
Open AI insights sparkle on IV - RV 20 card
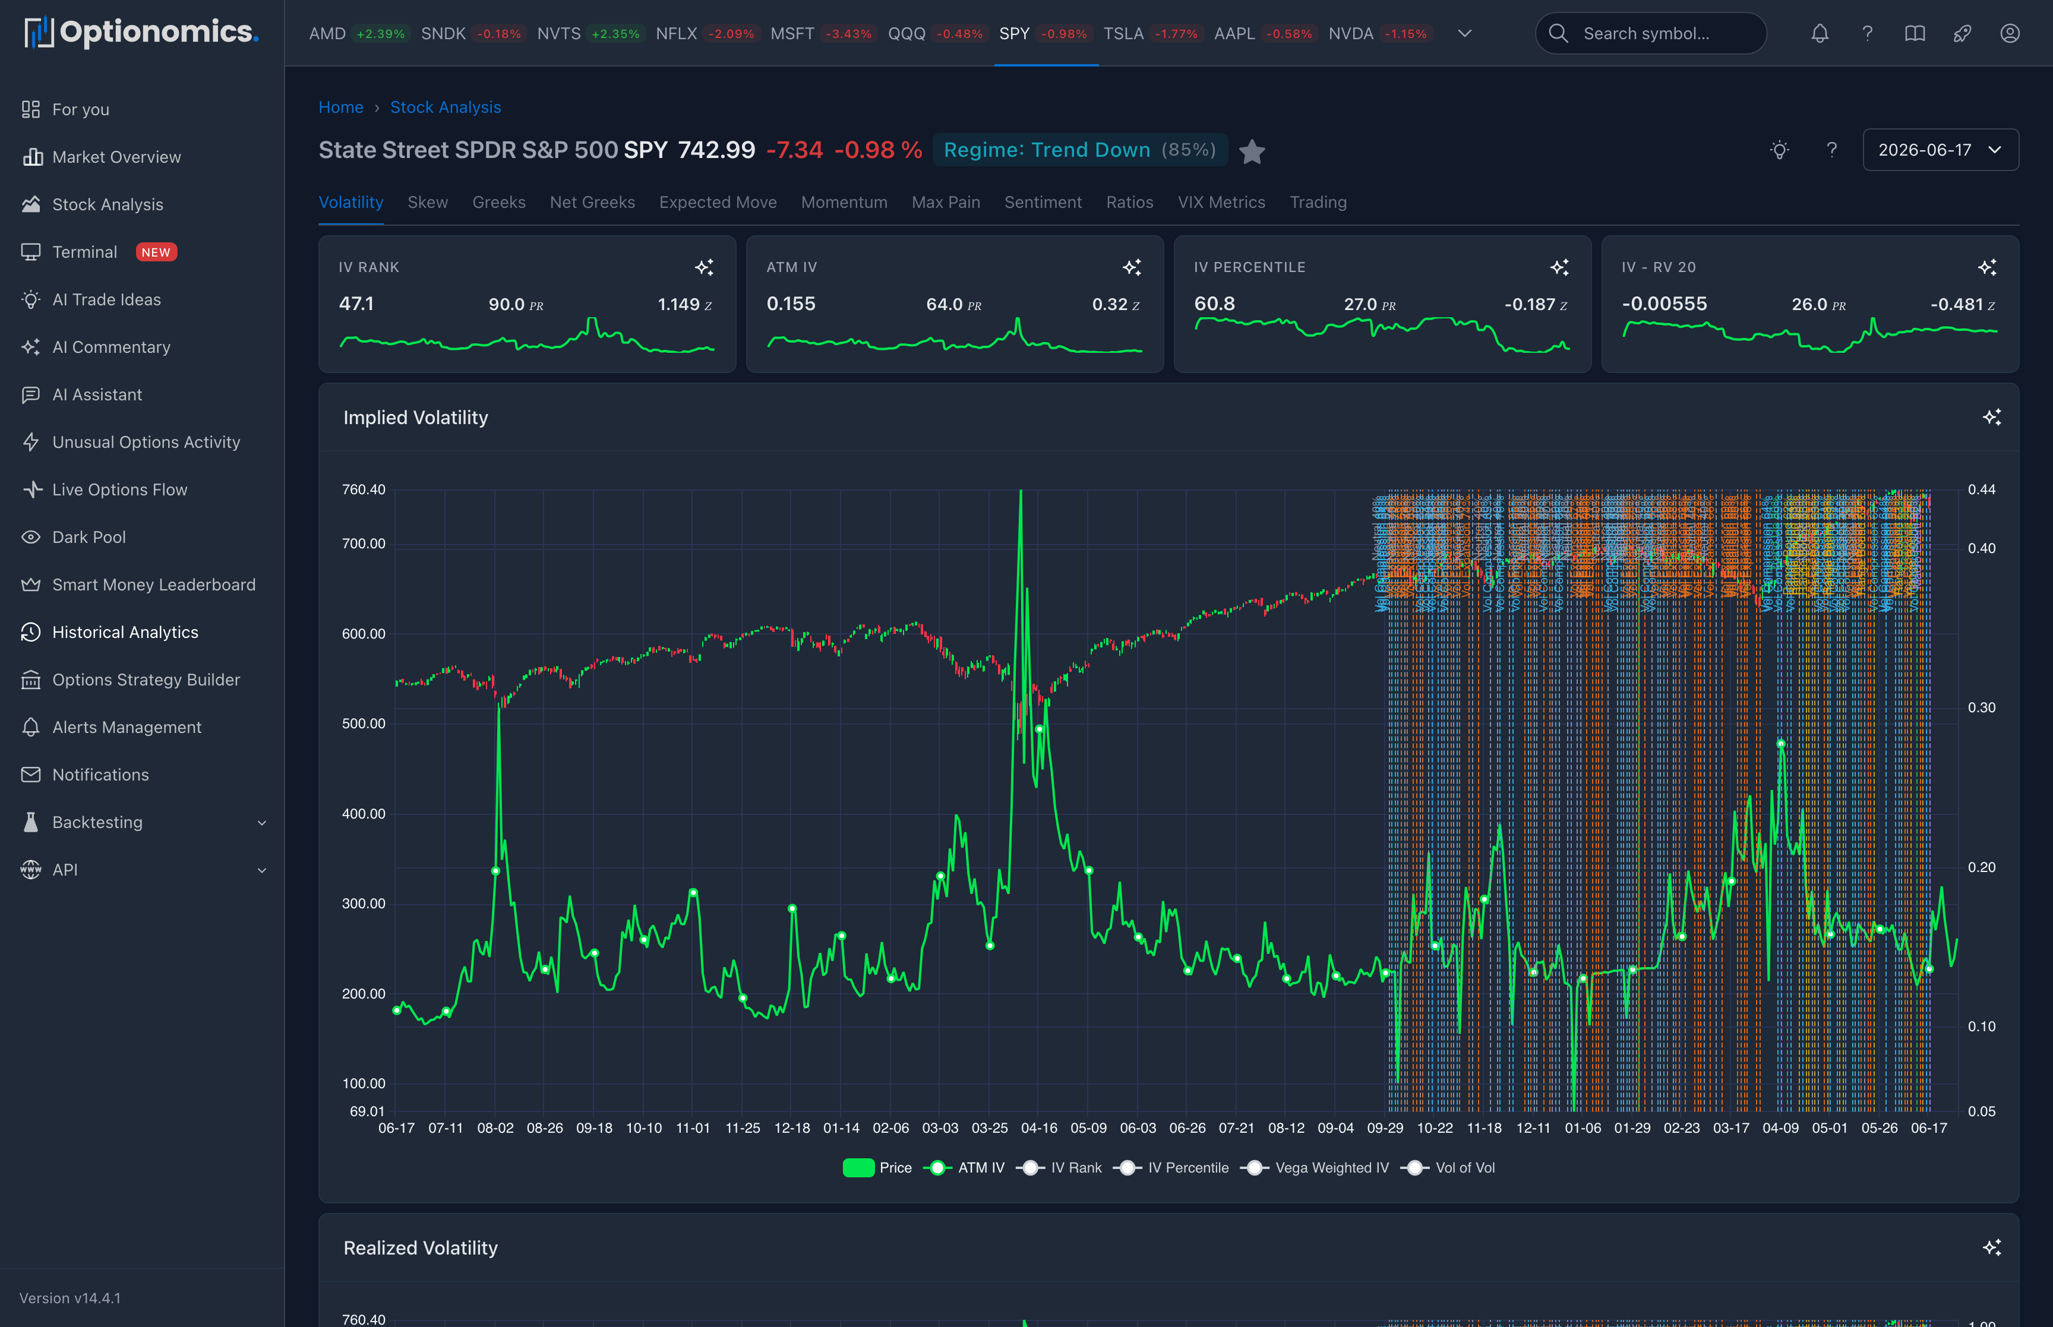pyautogui.click(x=1986, y=267)
